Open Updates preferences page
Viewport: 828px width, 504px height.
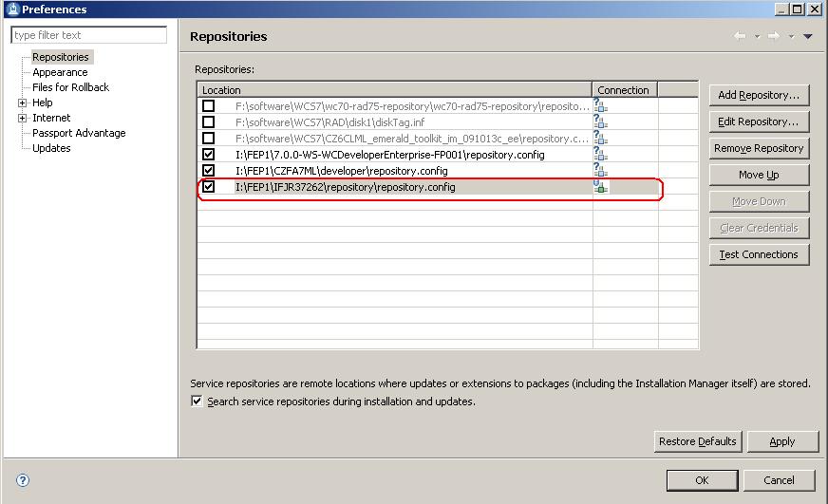click(51, 148)
